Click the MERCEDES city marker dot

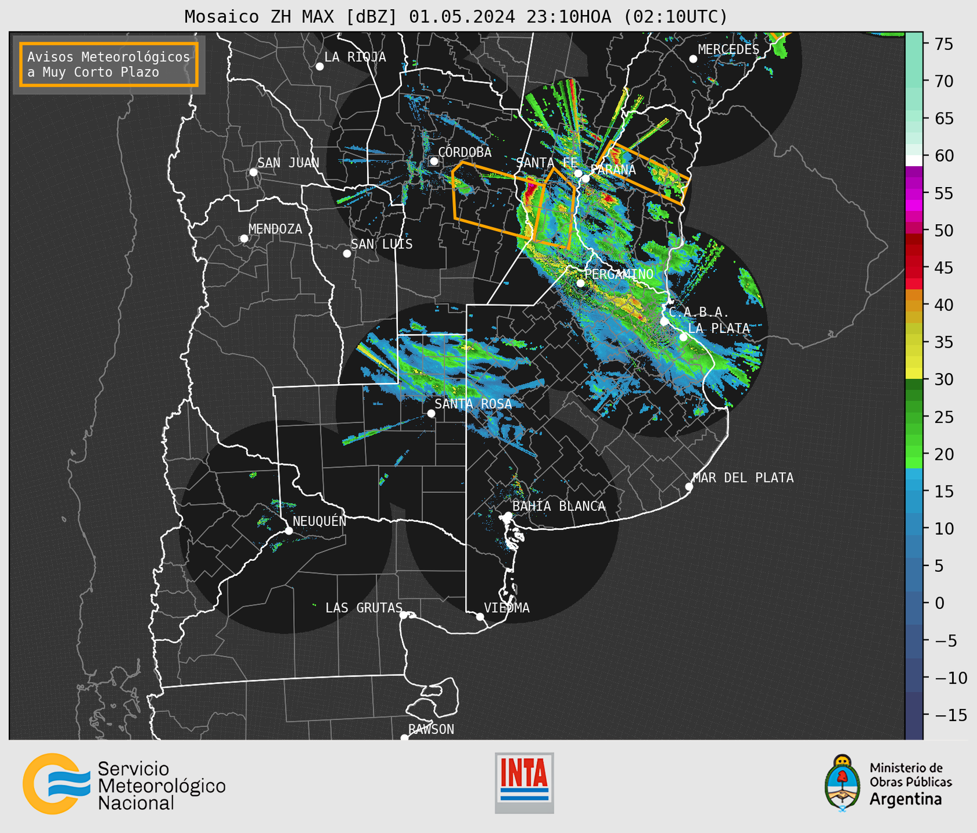pyautogui.click(x=693, y=59)
